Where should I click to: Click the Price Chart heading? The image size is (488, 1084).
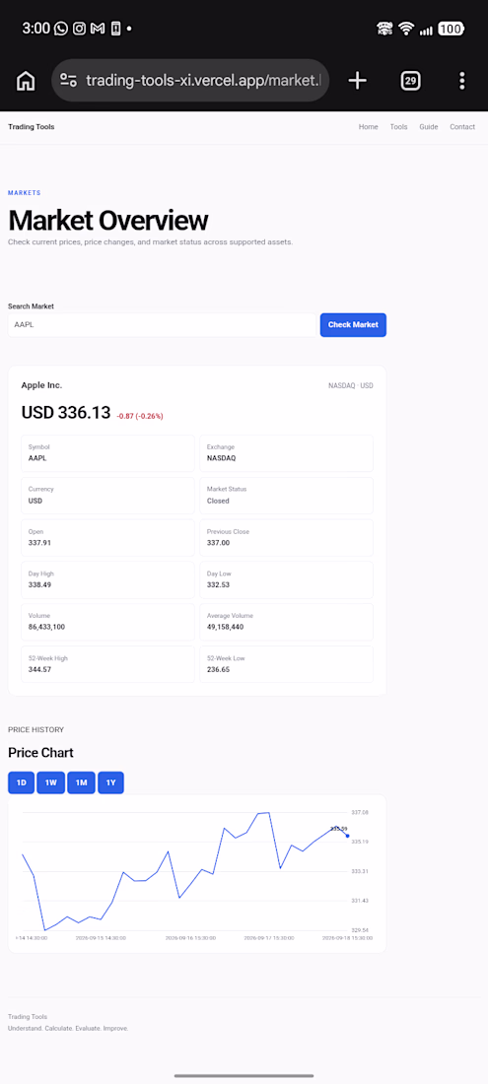(40, 753)
